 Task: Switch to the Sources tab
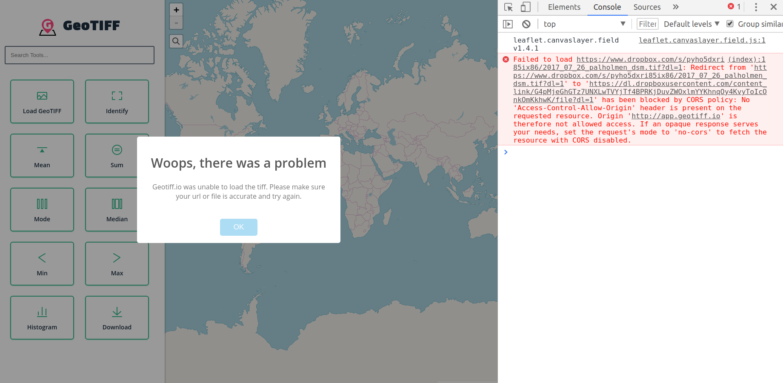[647, 7]
